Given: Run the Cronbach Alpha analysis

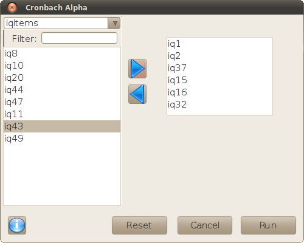Looking at the screenshot, I should 268,225.
